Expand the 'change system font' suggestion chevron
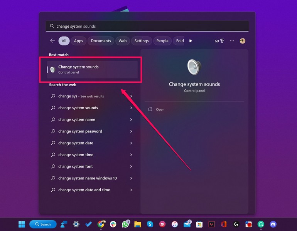This screenshot has height=231, width=297. click(131, 167)
